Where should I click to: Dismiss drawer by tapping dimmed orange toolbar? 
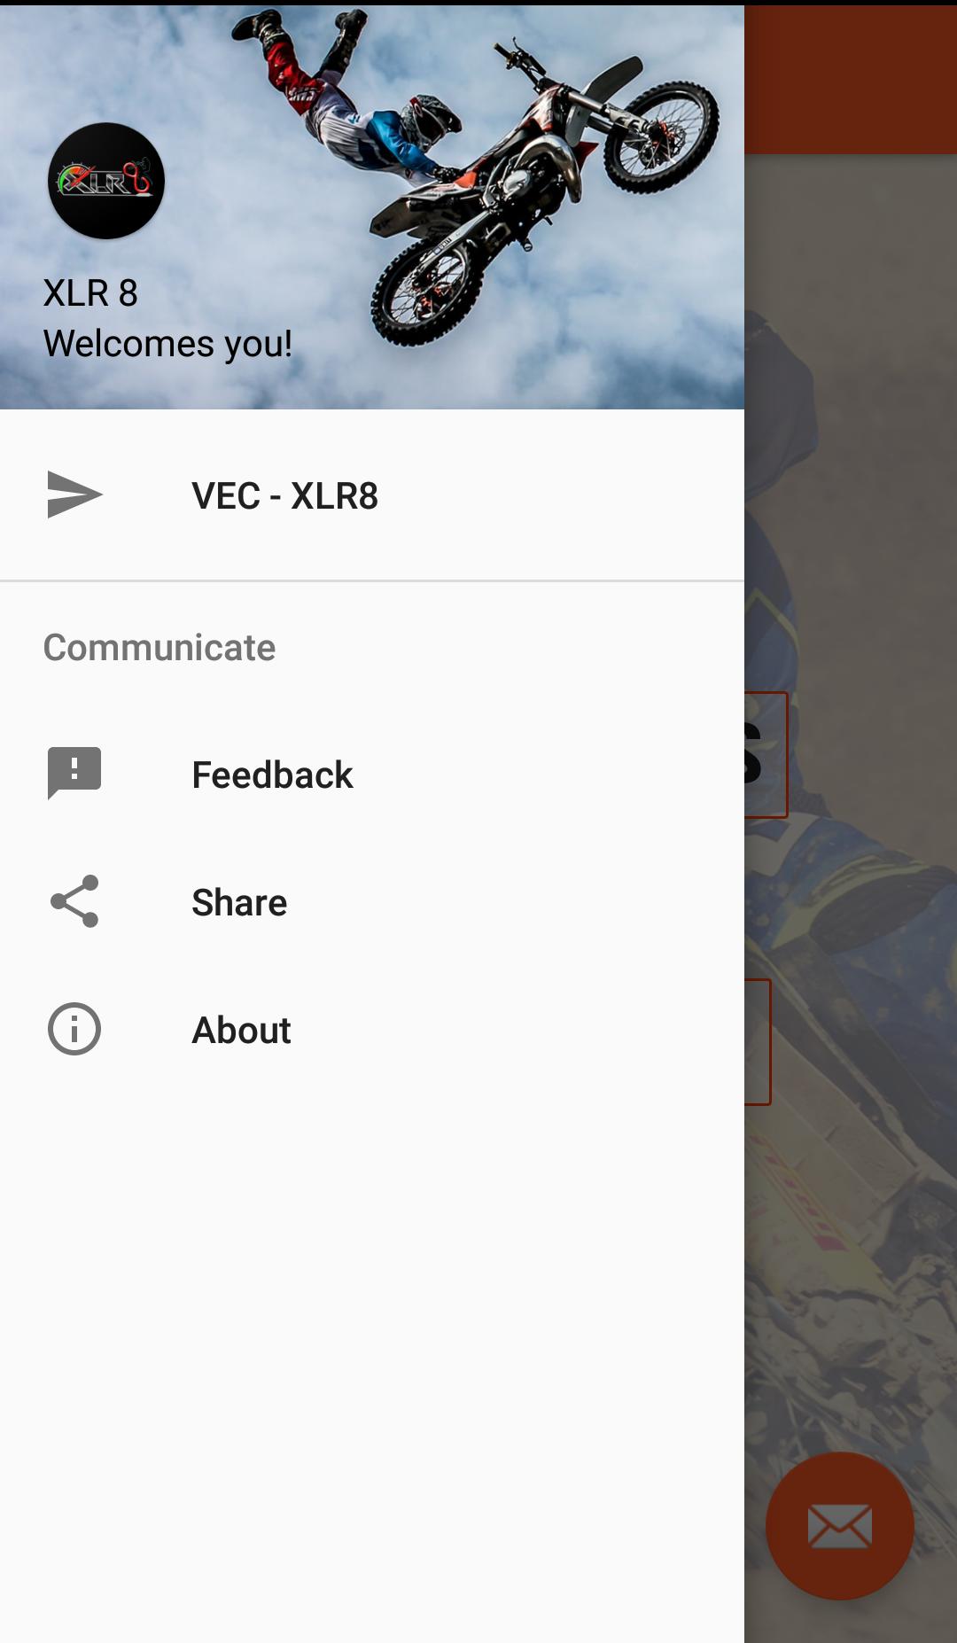click(x=851, y=80)
